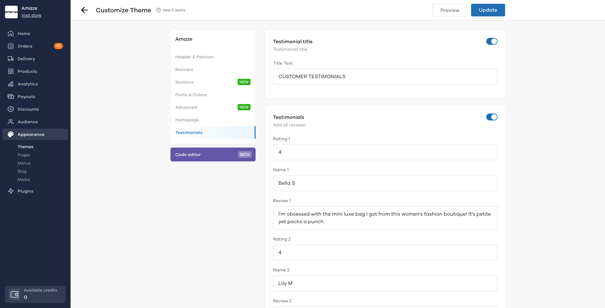
Task: Click the Name 2 field Lily M
Action: click(x=385, y=283)
